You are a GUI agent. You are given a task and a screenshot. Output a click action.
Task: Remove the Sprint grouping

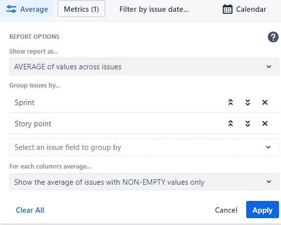pyautogui.click(x=265, y=102)
